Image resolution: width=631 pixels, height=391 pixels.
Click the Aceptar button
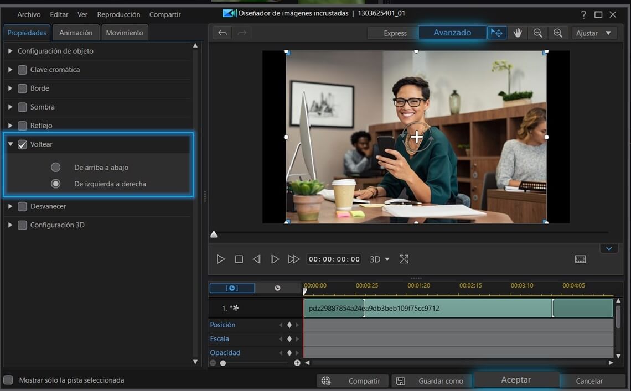pos(516,380)
